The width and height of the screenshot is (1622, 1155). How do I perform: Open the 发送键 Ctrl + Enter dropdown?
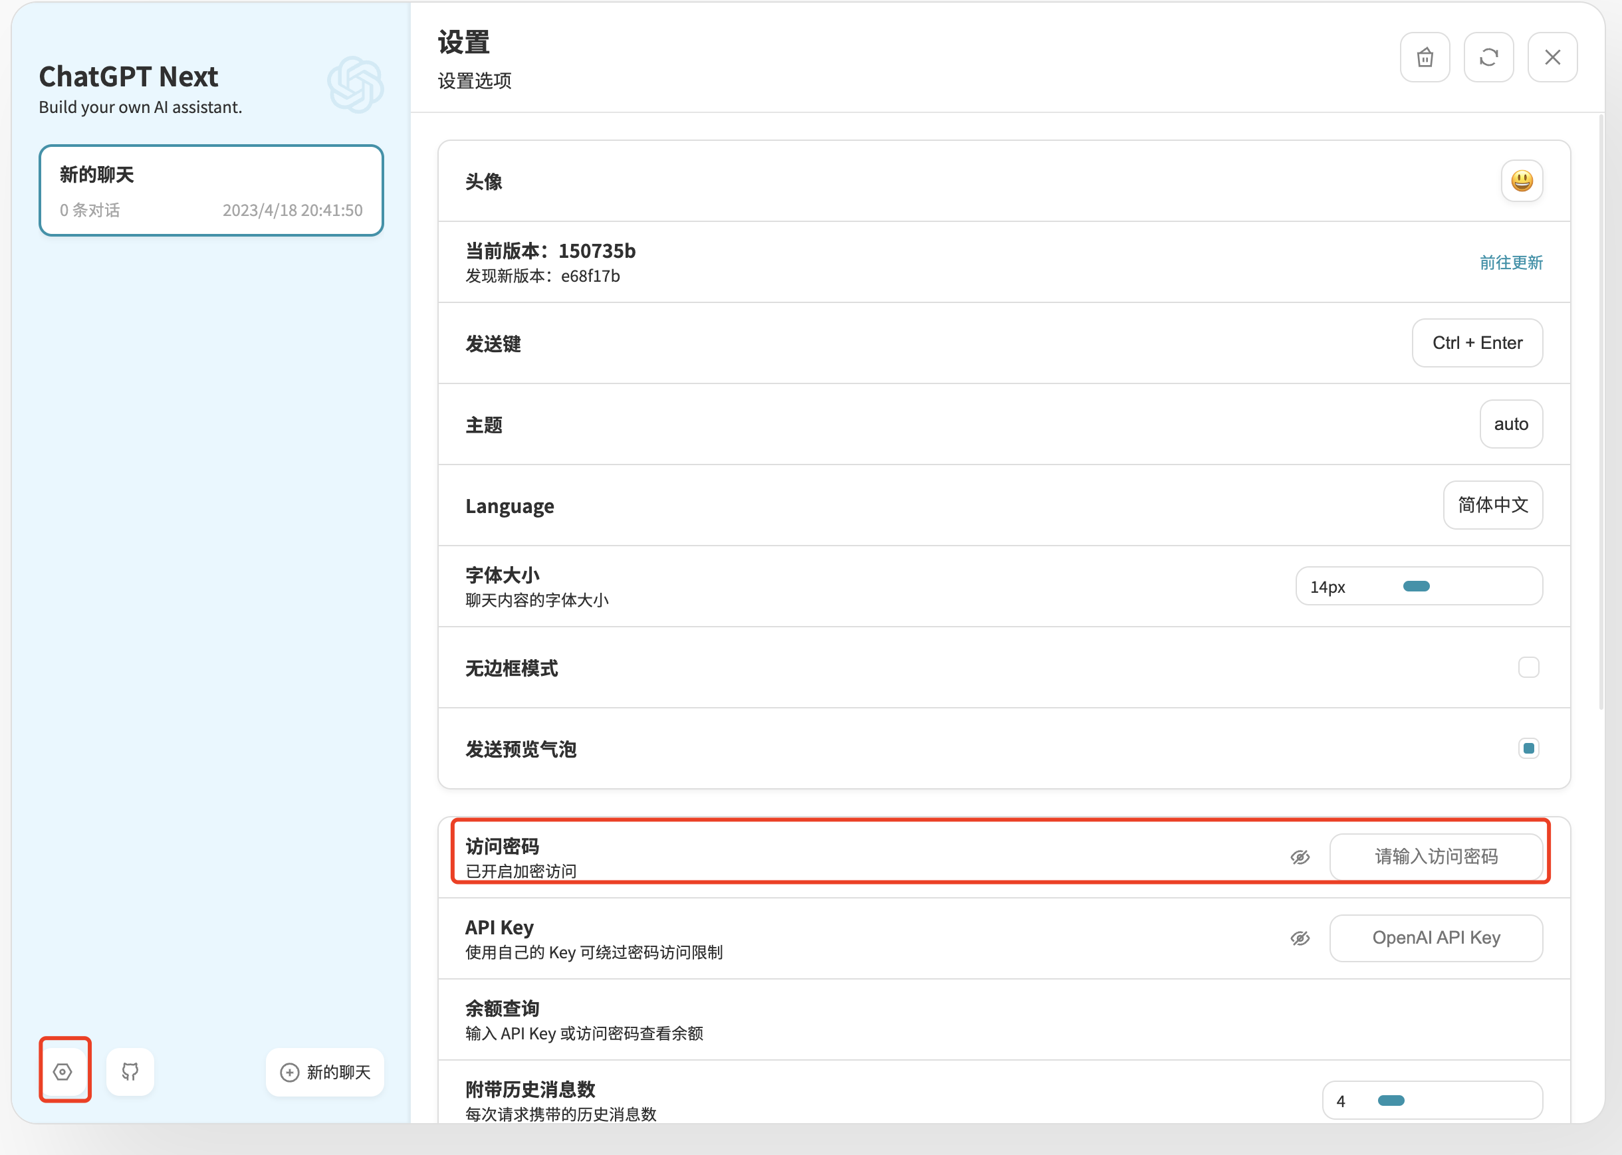tap(1478, 343)
